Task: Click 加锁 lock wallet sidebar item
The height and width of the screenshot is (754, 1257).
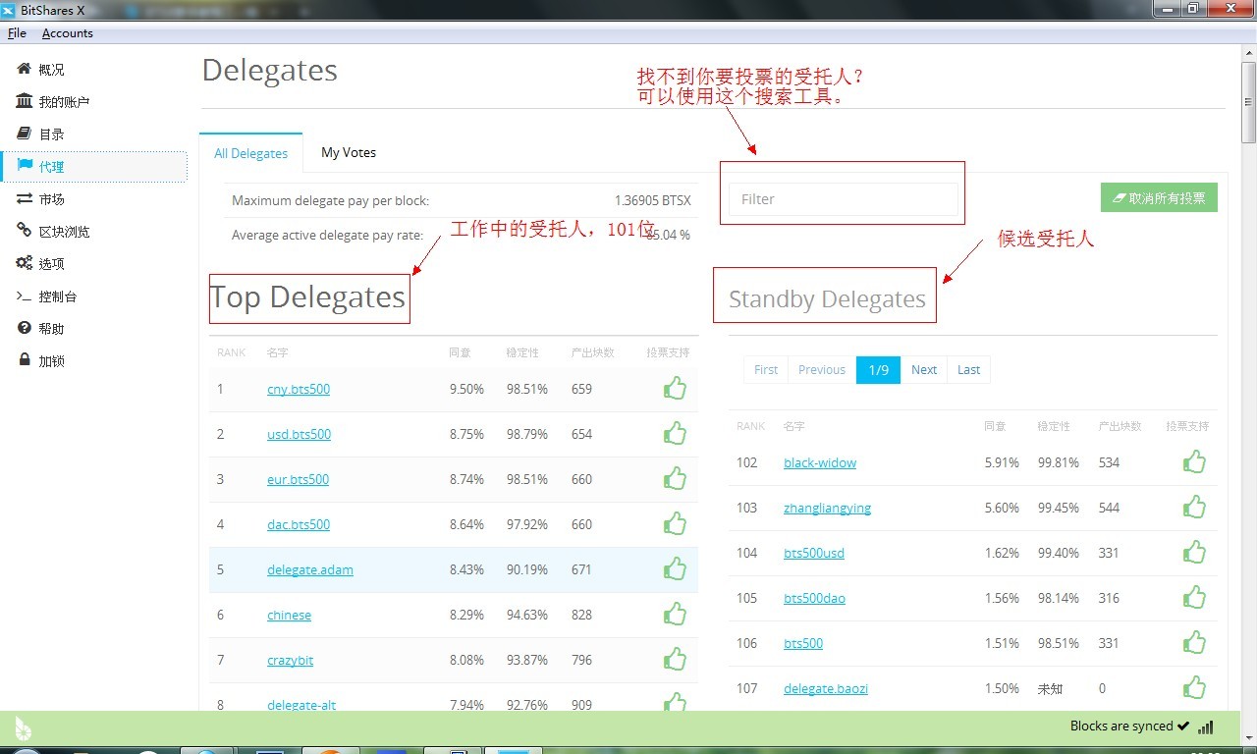Action: [93, 361]
